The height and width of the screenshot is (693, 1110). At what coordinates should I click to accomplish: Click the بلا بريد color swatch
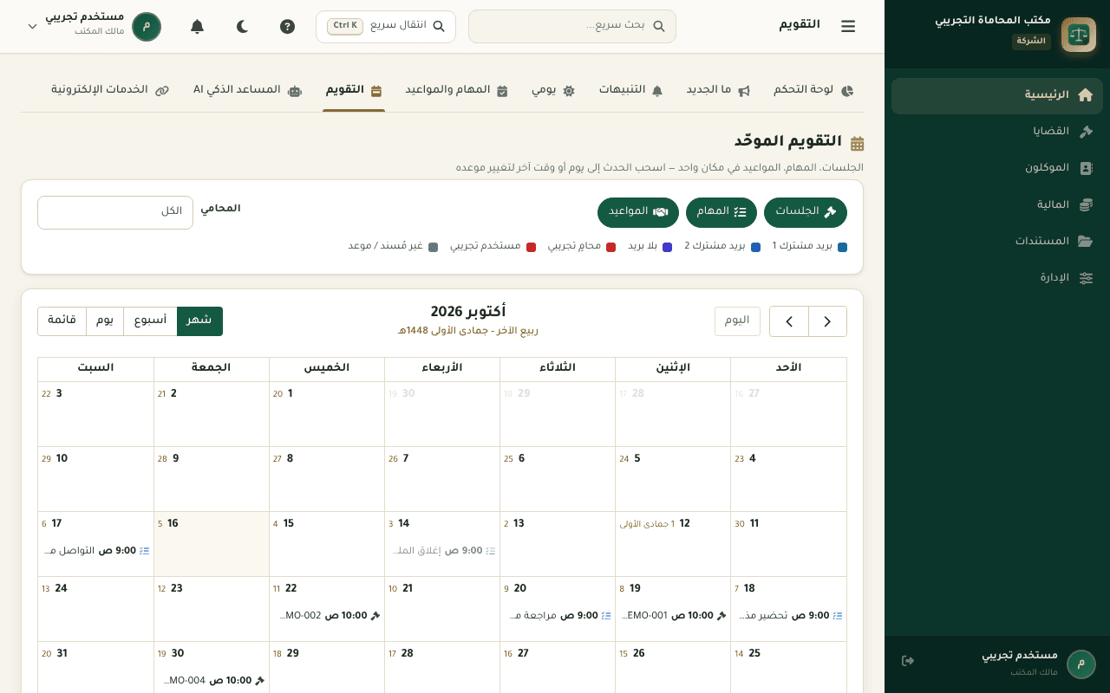pos(667,247)
